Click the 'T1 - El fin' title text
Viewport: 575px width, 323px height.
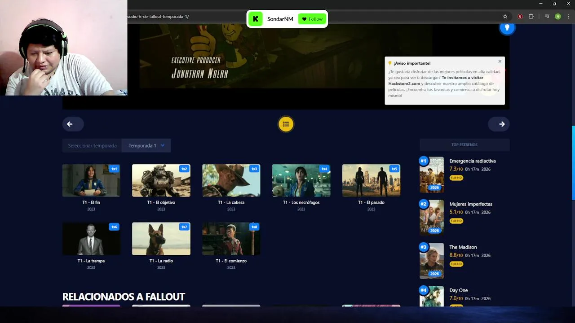point(91,202)
